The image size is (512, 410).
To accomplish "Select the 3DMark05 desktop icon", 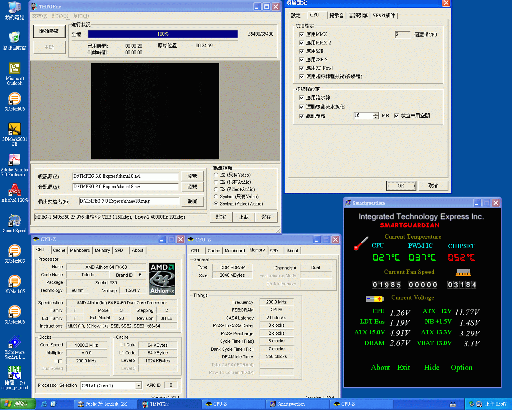I will point(15,284).
